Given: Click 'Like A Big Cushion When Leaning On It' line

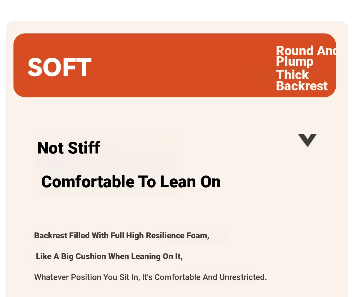Looking at the screenshot, I should pos(109,256).
